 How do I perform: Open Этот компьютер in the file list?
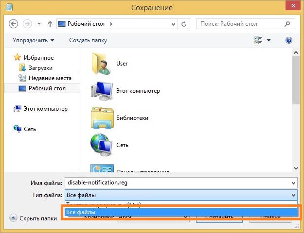click(x=101, y=91)
